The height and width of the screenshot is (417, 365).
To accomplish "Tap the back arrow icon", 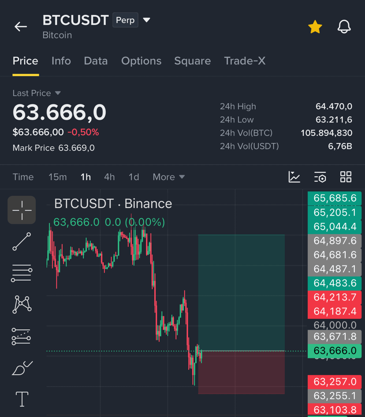I will point(21,26).
